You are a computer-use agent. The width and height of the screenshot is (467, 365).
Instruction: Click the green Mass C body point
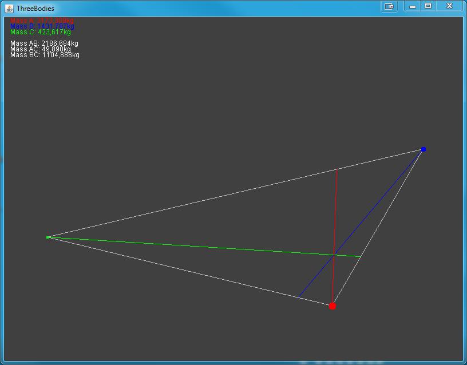click(48, 237)
